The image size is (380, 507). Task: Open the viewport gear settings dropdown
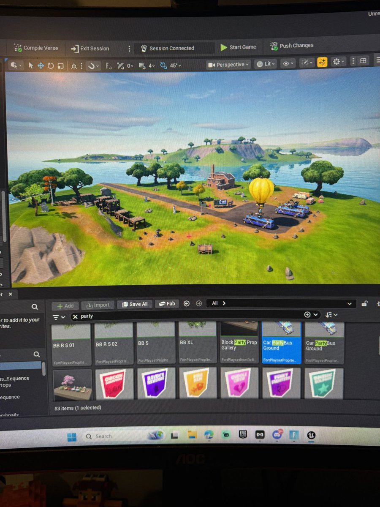[x=338, y=62]
